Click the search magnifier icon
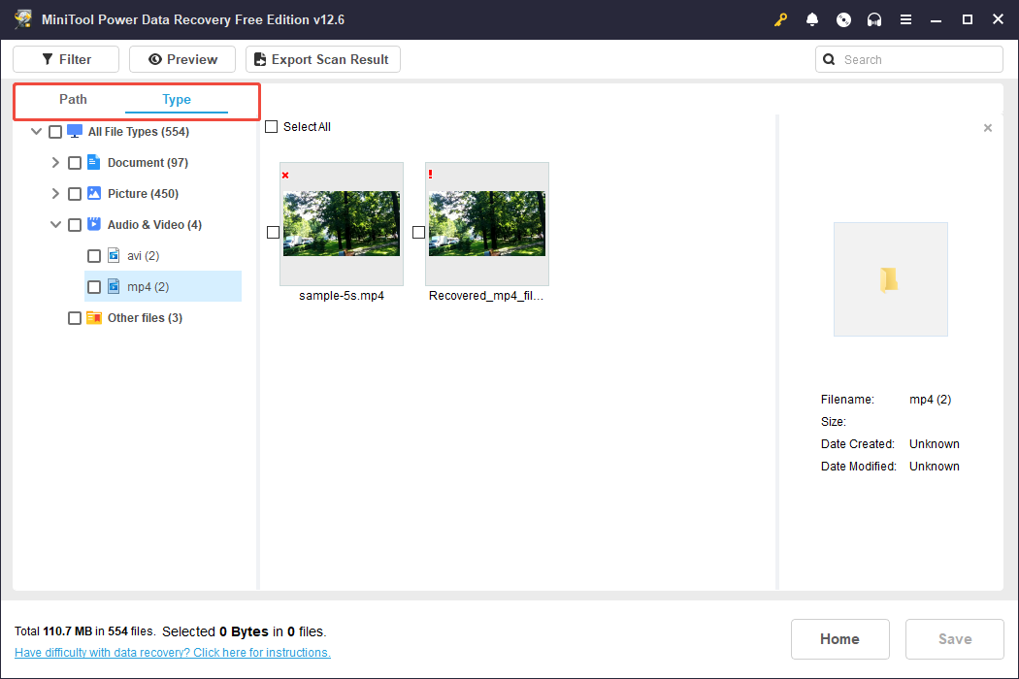This screenshot has height=679, width=1019. [829, 59]
